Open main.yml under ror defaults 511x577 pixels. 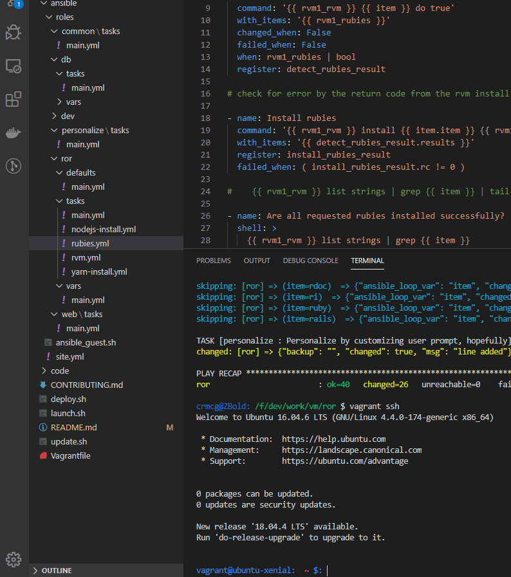(88, 187)
